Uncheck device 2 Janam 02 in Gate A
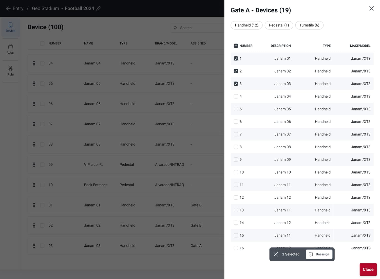This screenshot has width=380, height=279. (236, 71)
